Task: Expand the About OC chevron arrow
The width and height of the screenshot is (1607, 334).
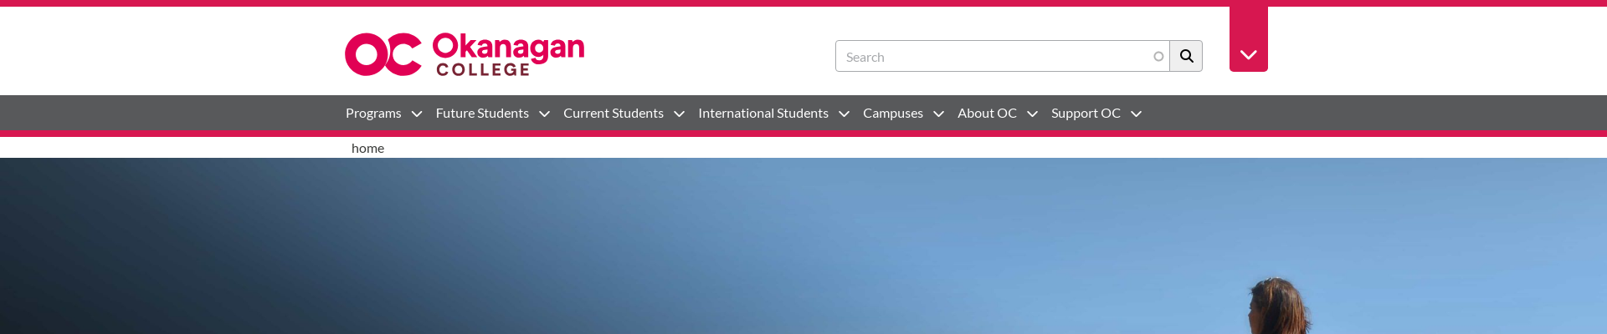Action: (x=1032, y=114)
